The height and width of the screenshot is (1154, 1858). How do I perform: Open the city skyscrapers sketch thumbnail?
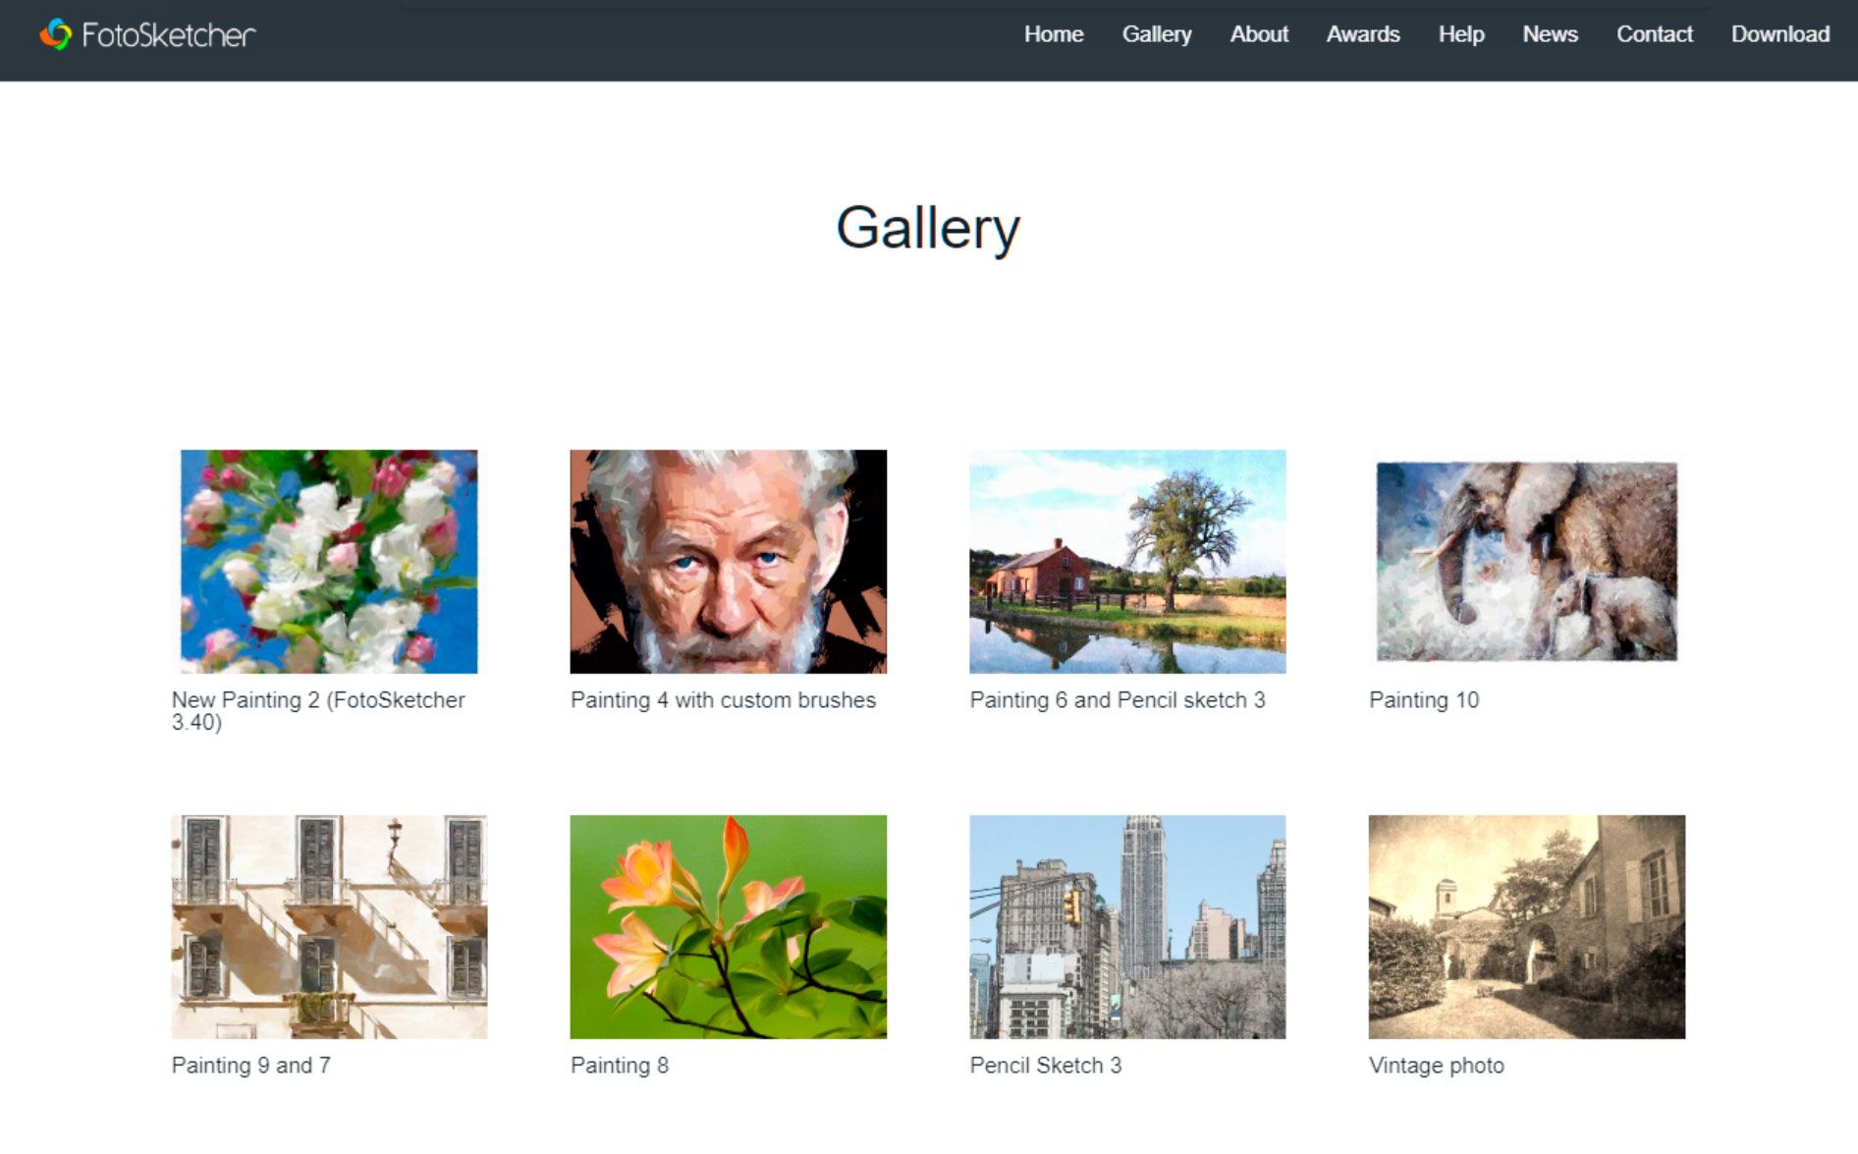click(x=1126, y=926)
